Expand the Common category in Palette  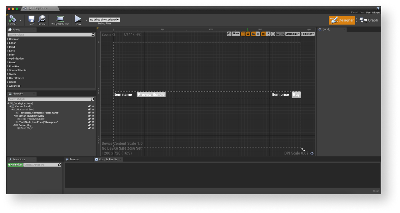pos(14,39)
